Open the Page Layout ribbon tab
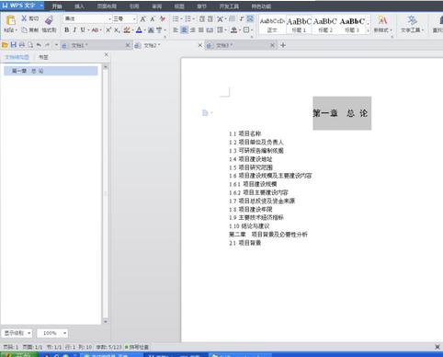443x357 pixels. (x=107, y=6)
